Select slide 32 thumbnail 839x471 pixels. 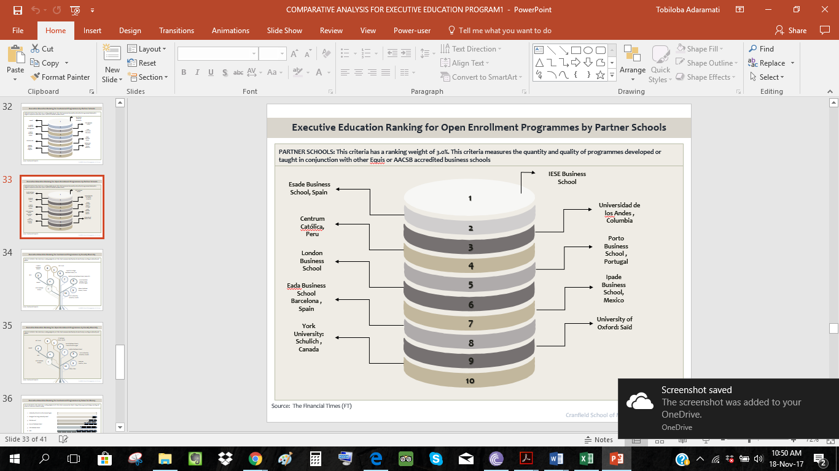click(62, 134)
